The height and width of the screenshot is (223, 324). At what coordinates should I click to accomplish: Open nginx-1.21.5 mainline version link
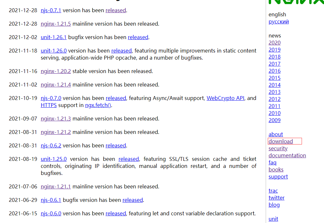coord(56,24)
